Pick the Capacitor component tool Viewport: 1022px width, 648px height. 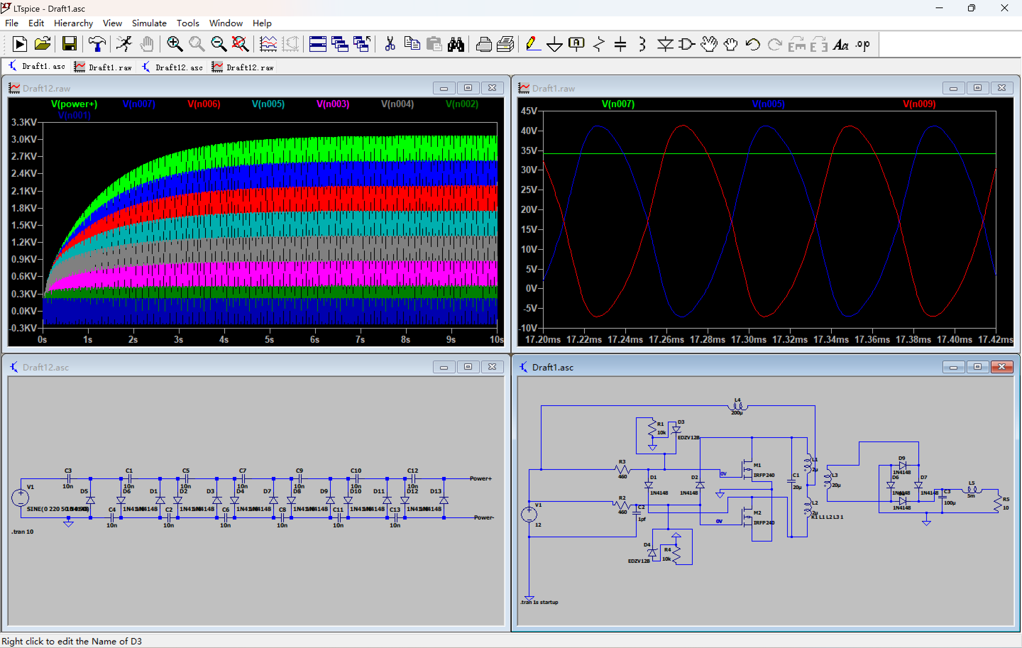click(x=620, y=44)
